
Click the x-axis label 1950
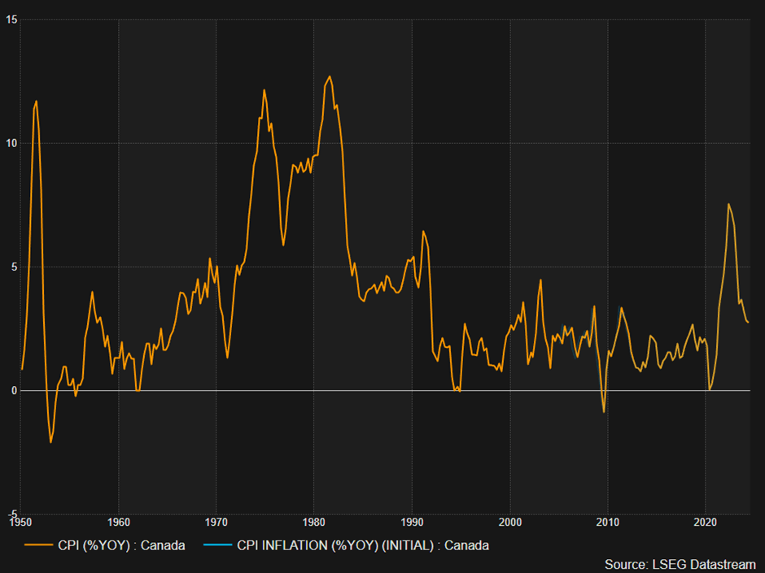pos(20,523)
